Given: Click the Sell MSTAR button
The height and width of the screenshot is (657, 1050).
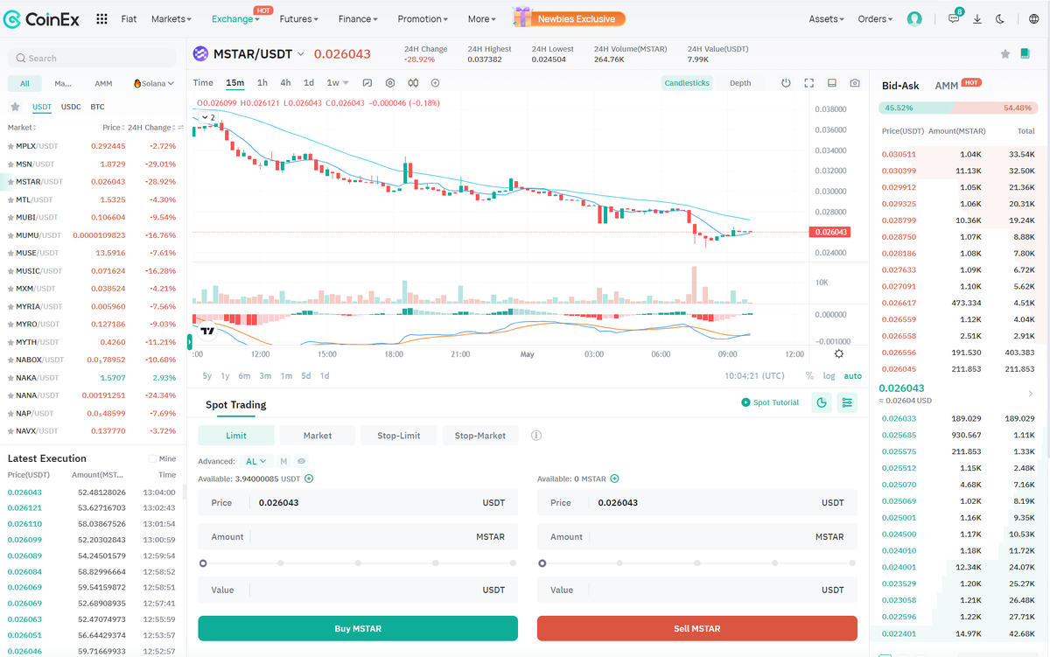Looking at the screenshot, I should (697, 628).
